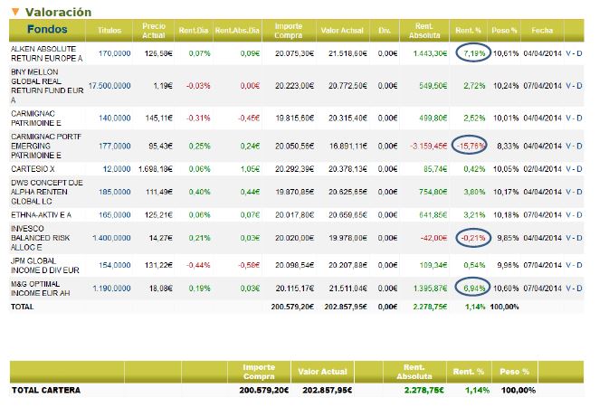609x407 pixels.
Task: Click the V link in the CARMIGNAC PATRIMOINE E row
Action: coord(568,118)
